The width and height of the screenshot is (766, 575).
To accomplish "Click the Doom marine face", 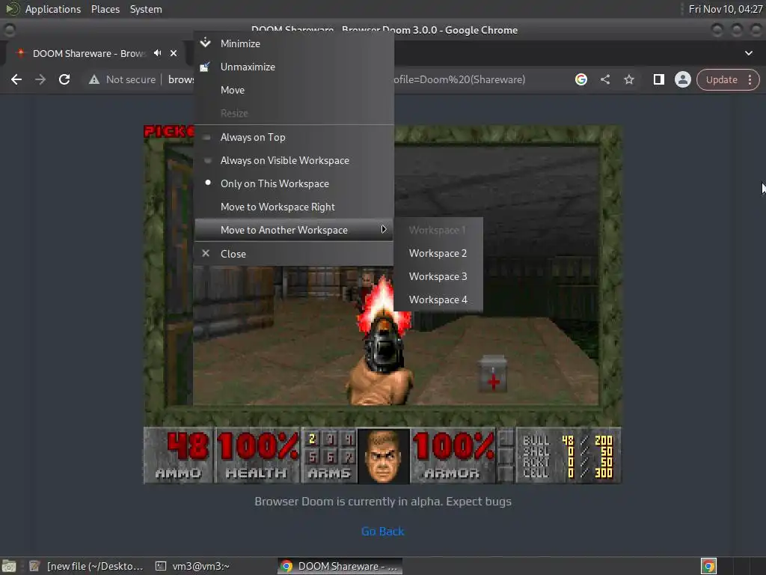I will pos(384,456).
